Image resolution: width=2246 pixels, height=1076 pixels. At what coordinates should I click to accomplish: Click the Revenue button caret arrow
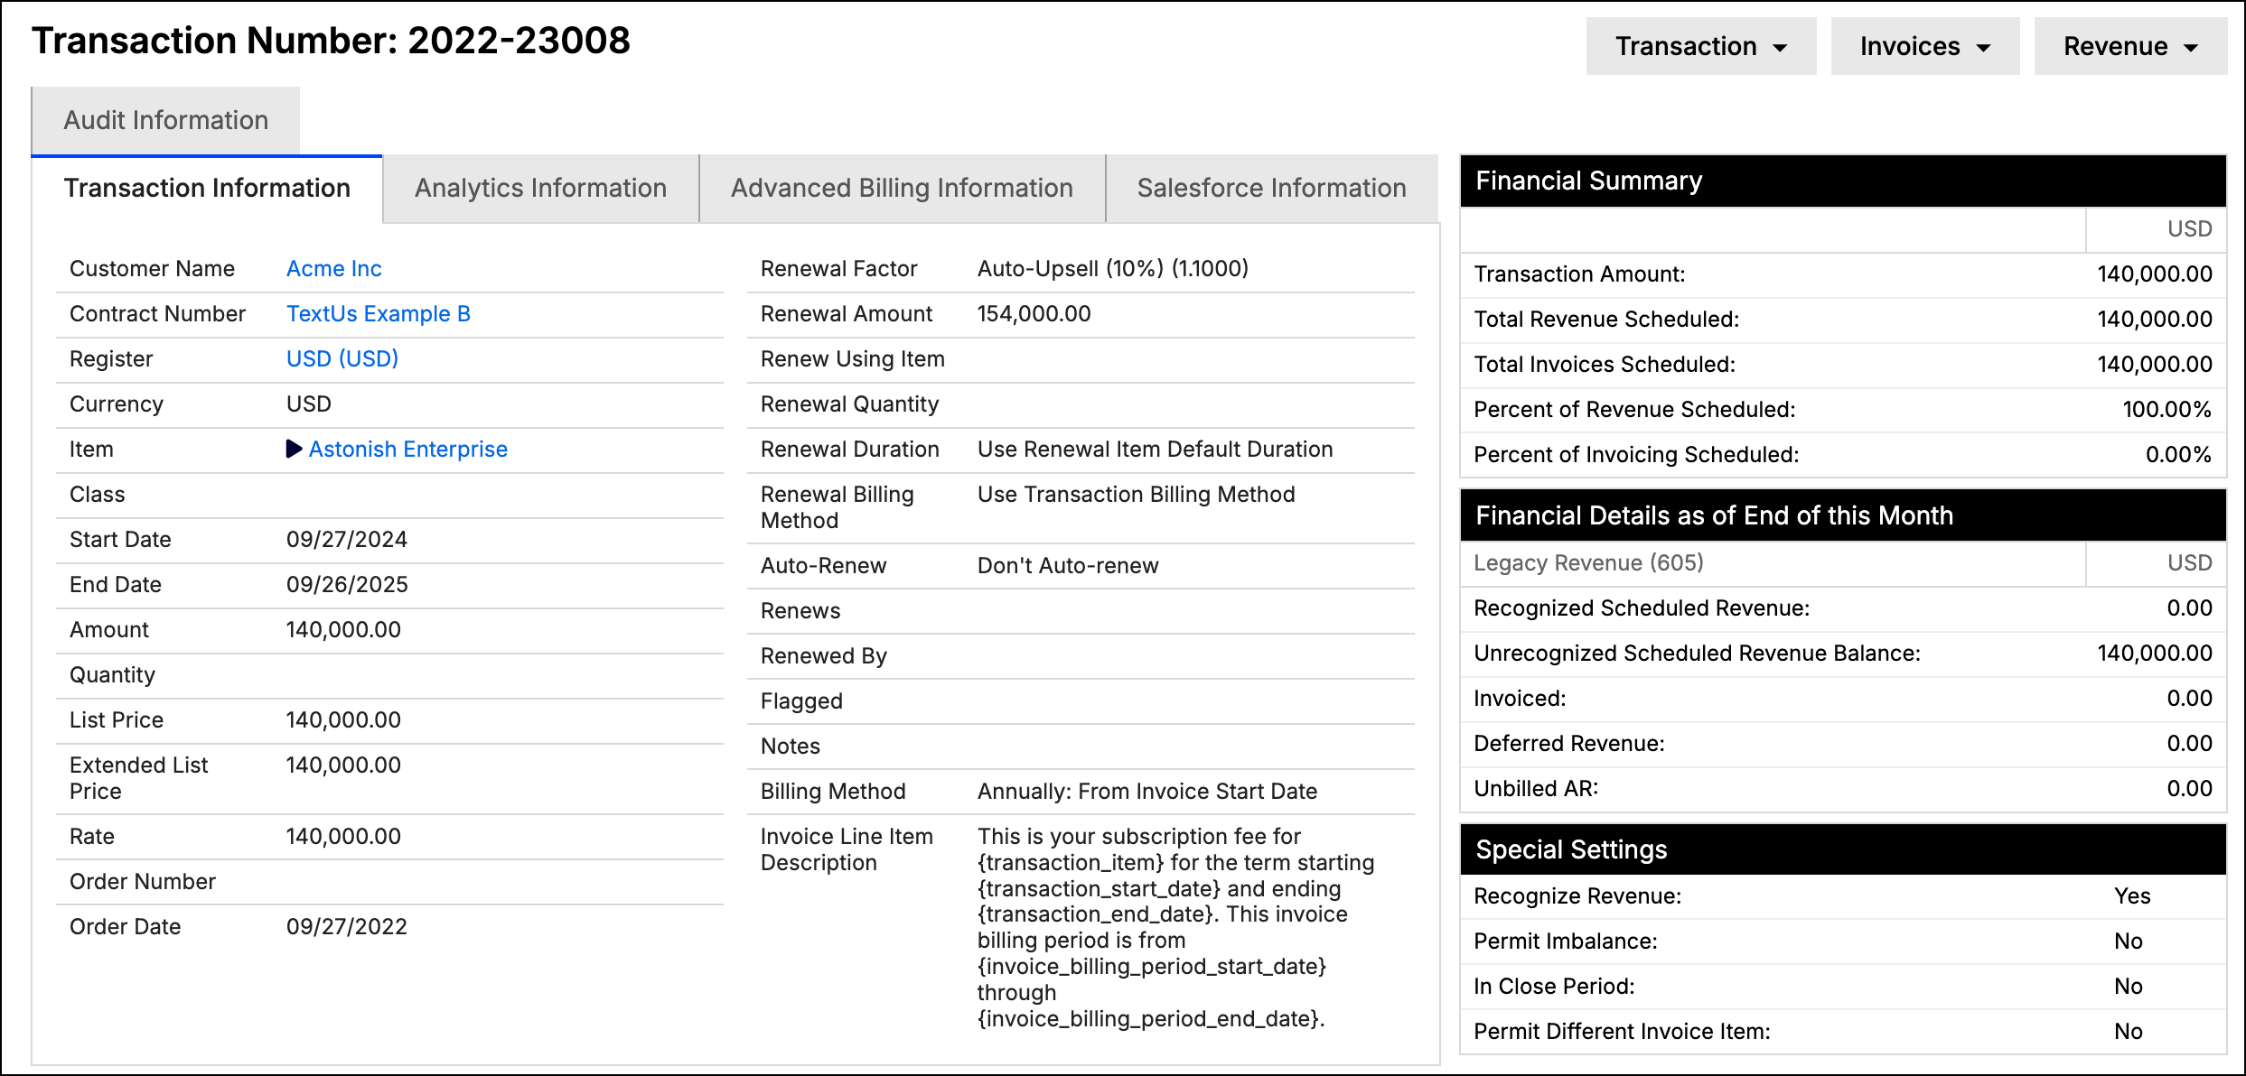(2191, 48)
